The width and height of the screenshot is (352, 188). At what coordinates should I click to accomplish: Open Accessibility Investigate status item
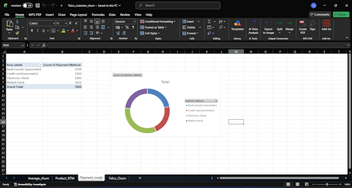click(x=30, y=184)
